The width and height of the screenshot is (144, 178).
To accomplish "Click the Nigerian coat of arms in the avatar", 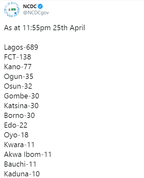I will click(x=9, y=9).
